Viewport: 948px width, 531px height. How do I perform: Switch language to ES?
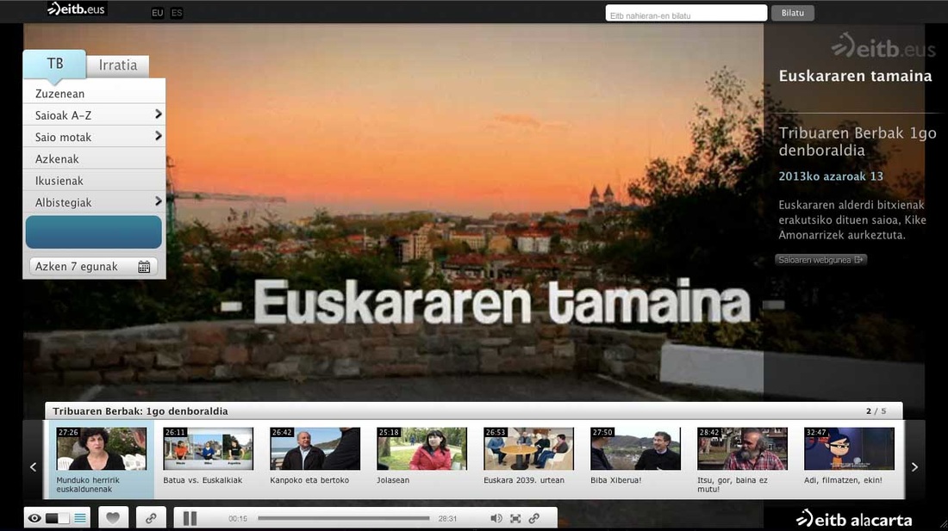[177, 13]
